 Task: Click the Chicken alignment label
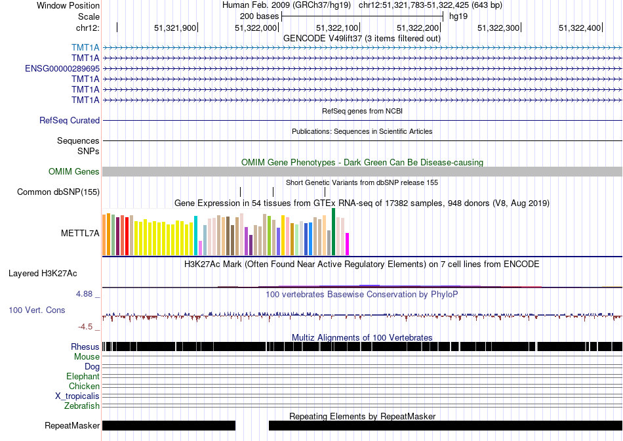[x=84, y=386]
